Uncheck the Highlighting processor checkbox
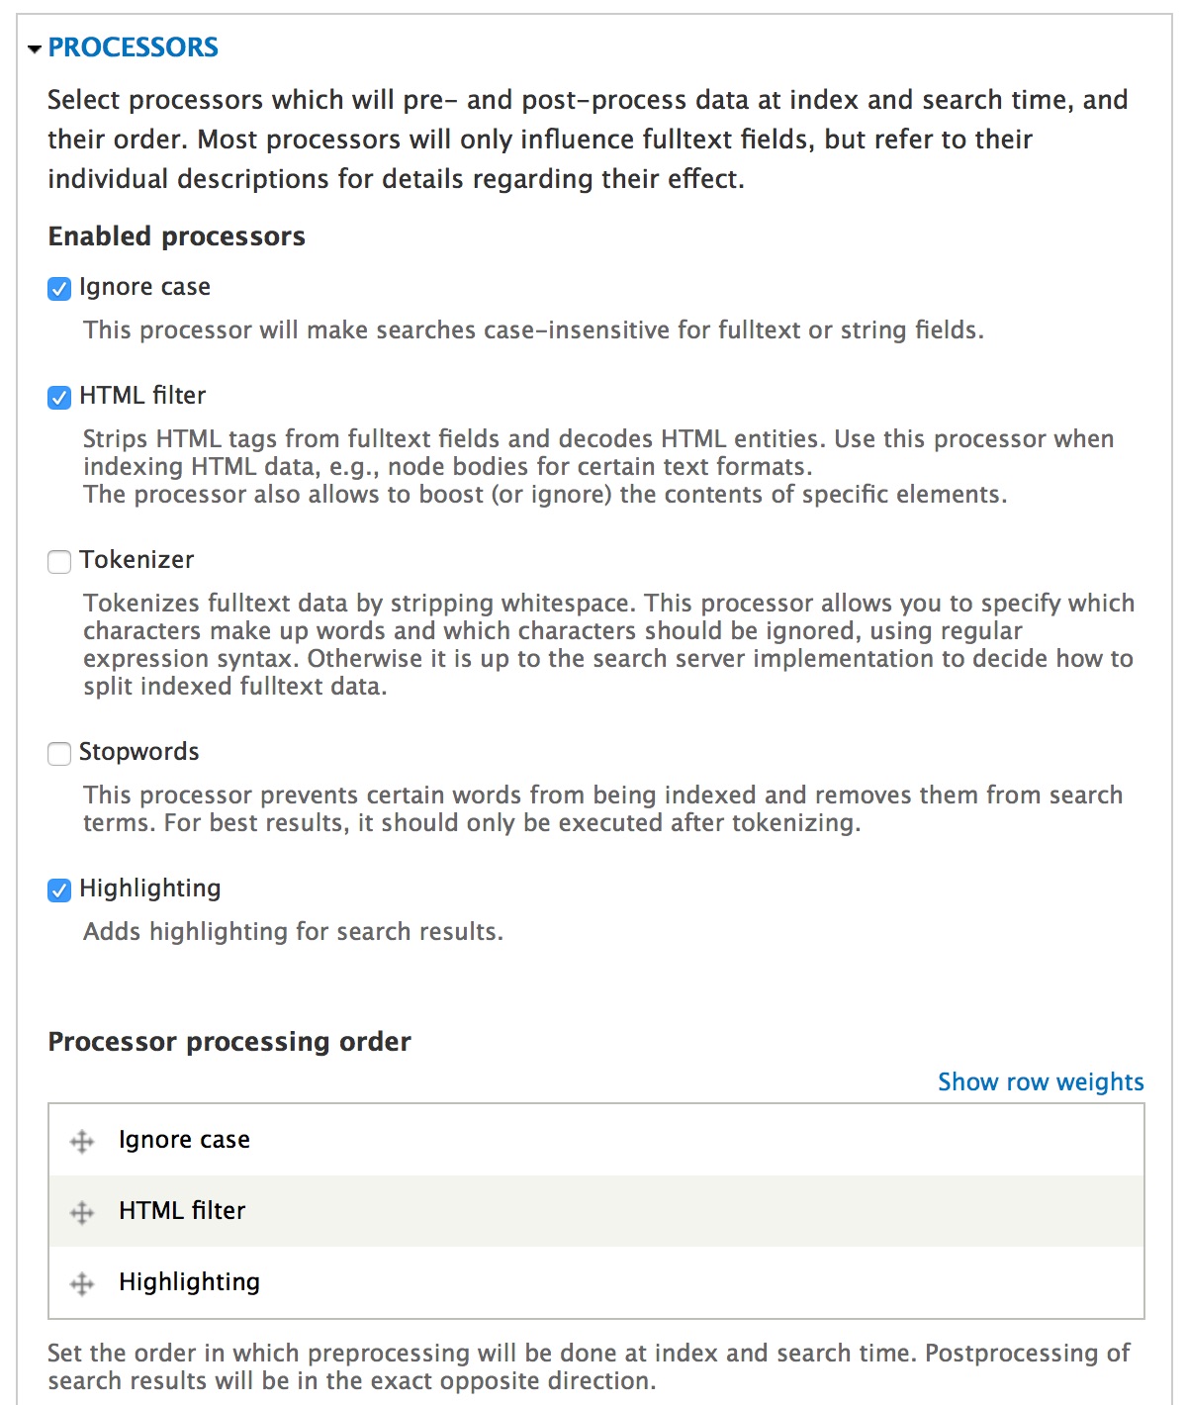1187x1405 pixels. (59, 890)
